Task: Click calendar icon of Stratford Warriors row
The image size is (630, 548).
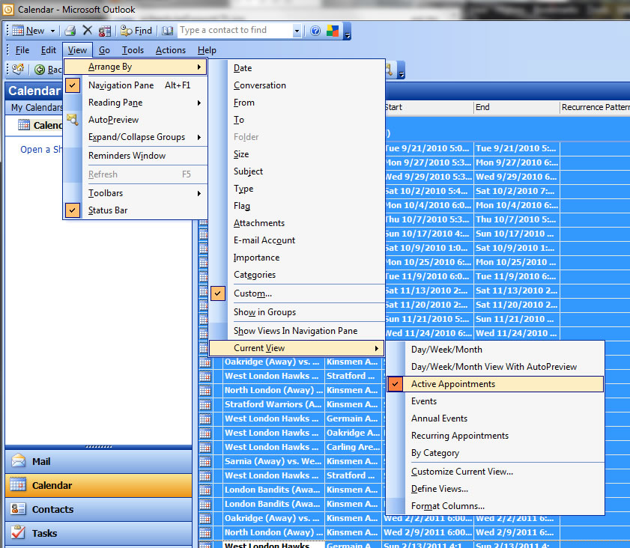Action: [x=205, y=405]
